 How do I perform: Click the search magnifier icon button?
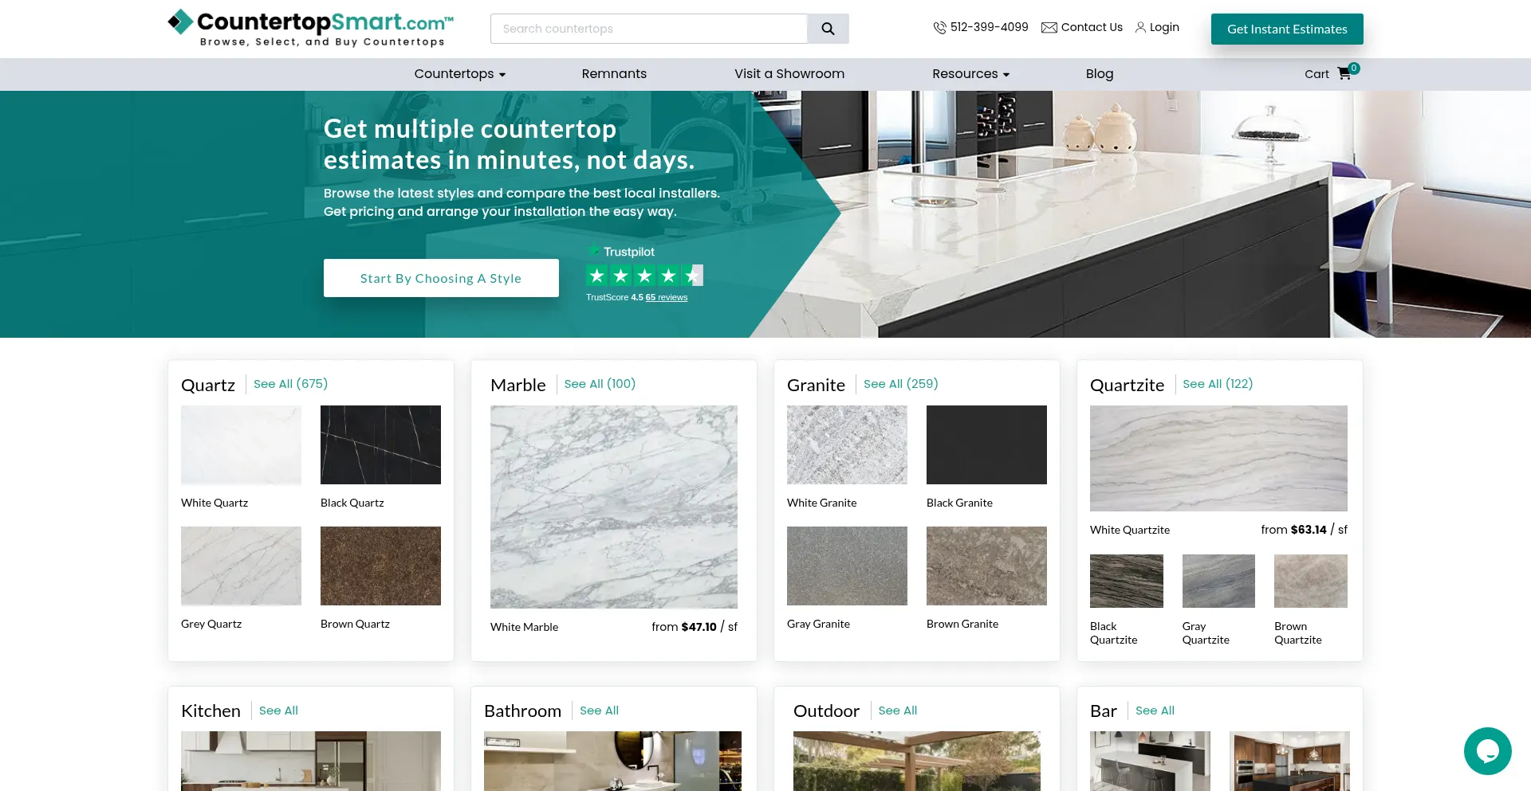828,29
